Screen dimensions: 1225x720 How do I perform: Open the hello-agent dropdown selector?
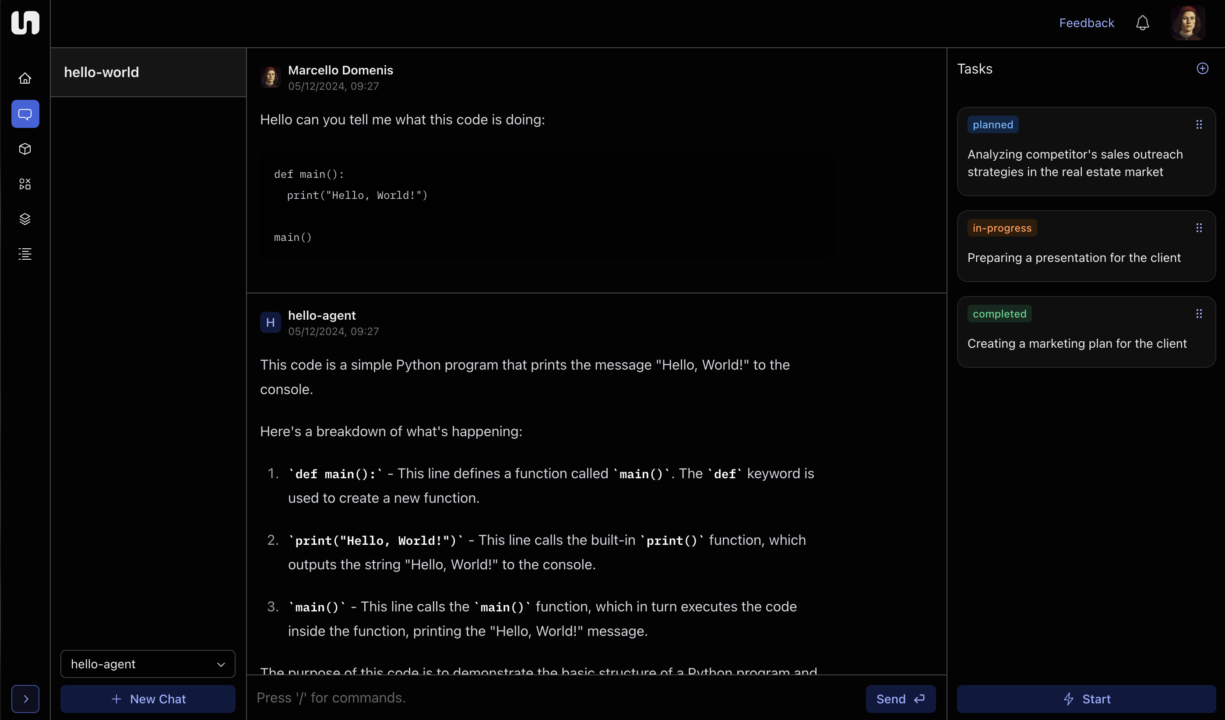click(148, 664)
